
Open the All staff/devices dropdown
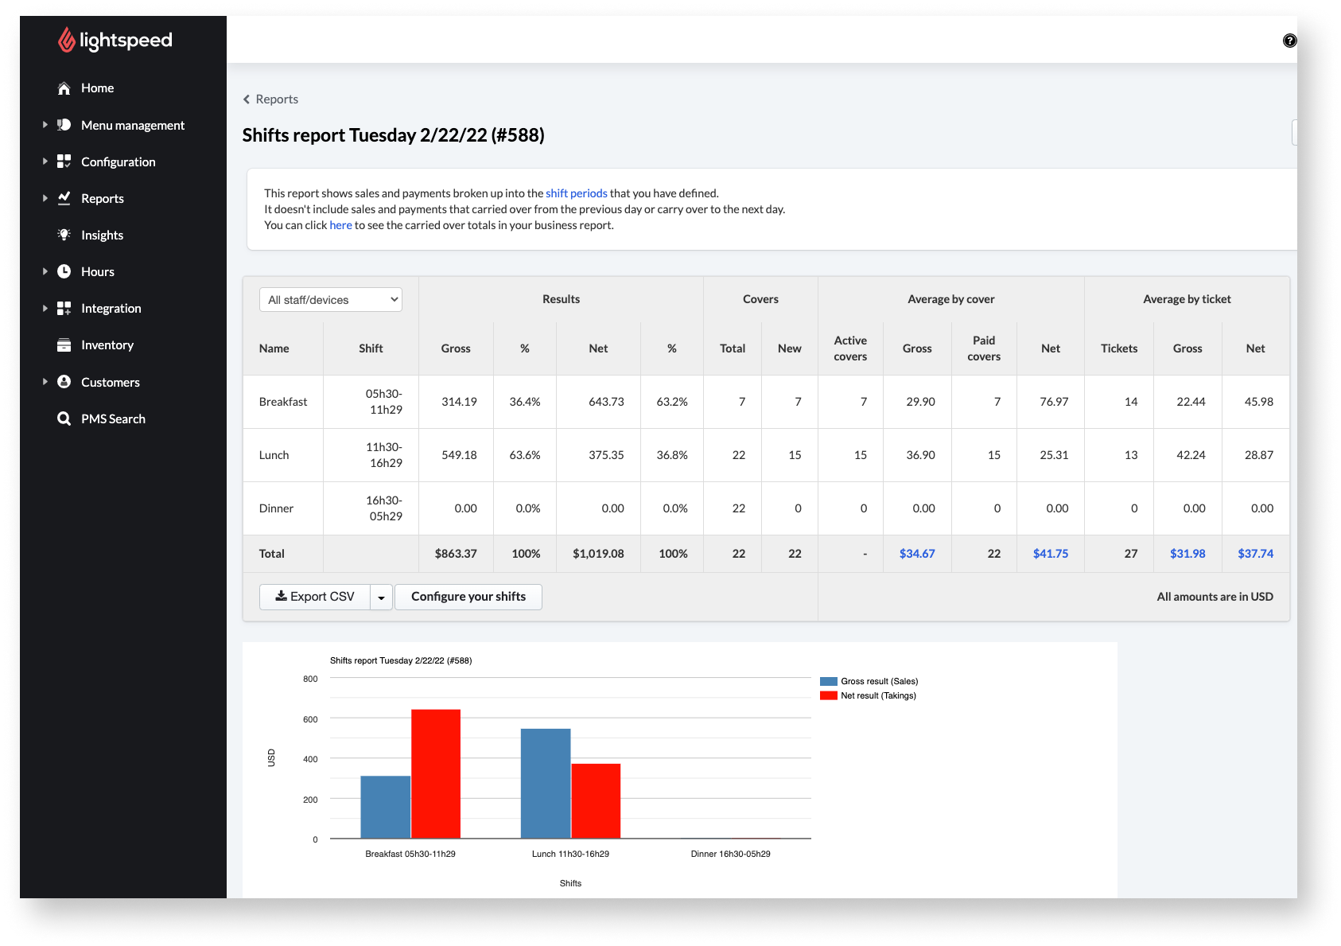331,300
